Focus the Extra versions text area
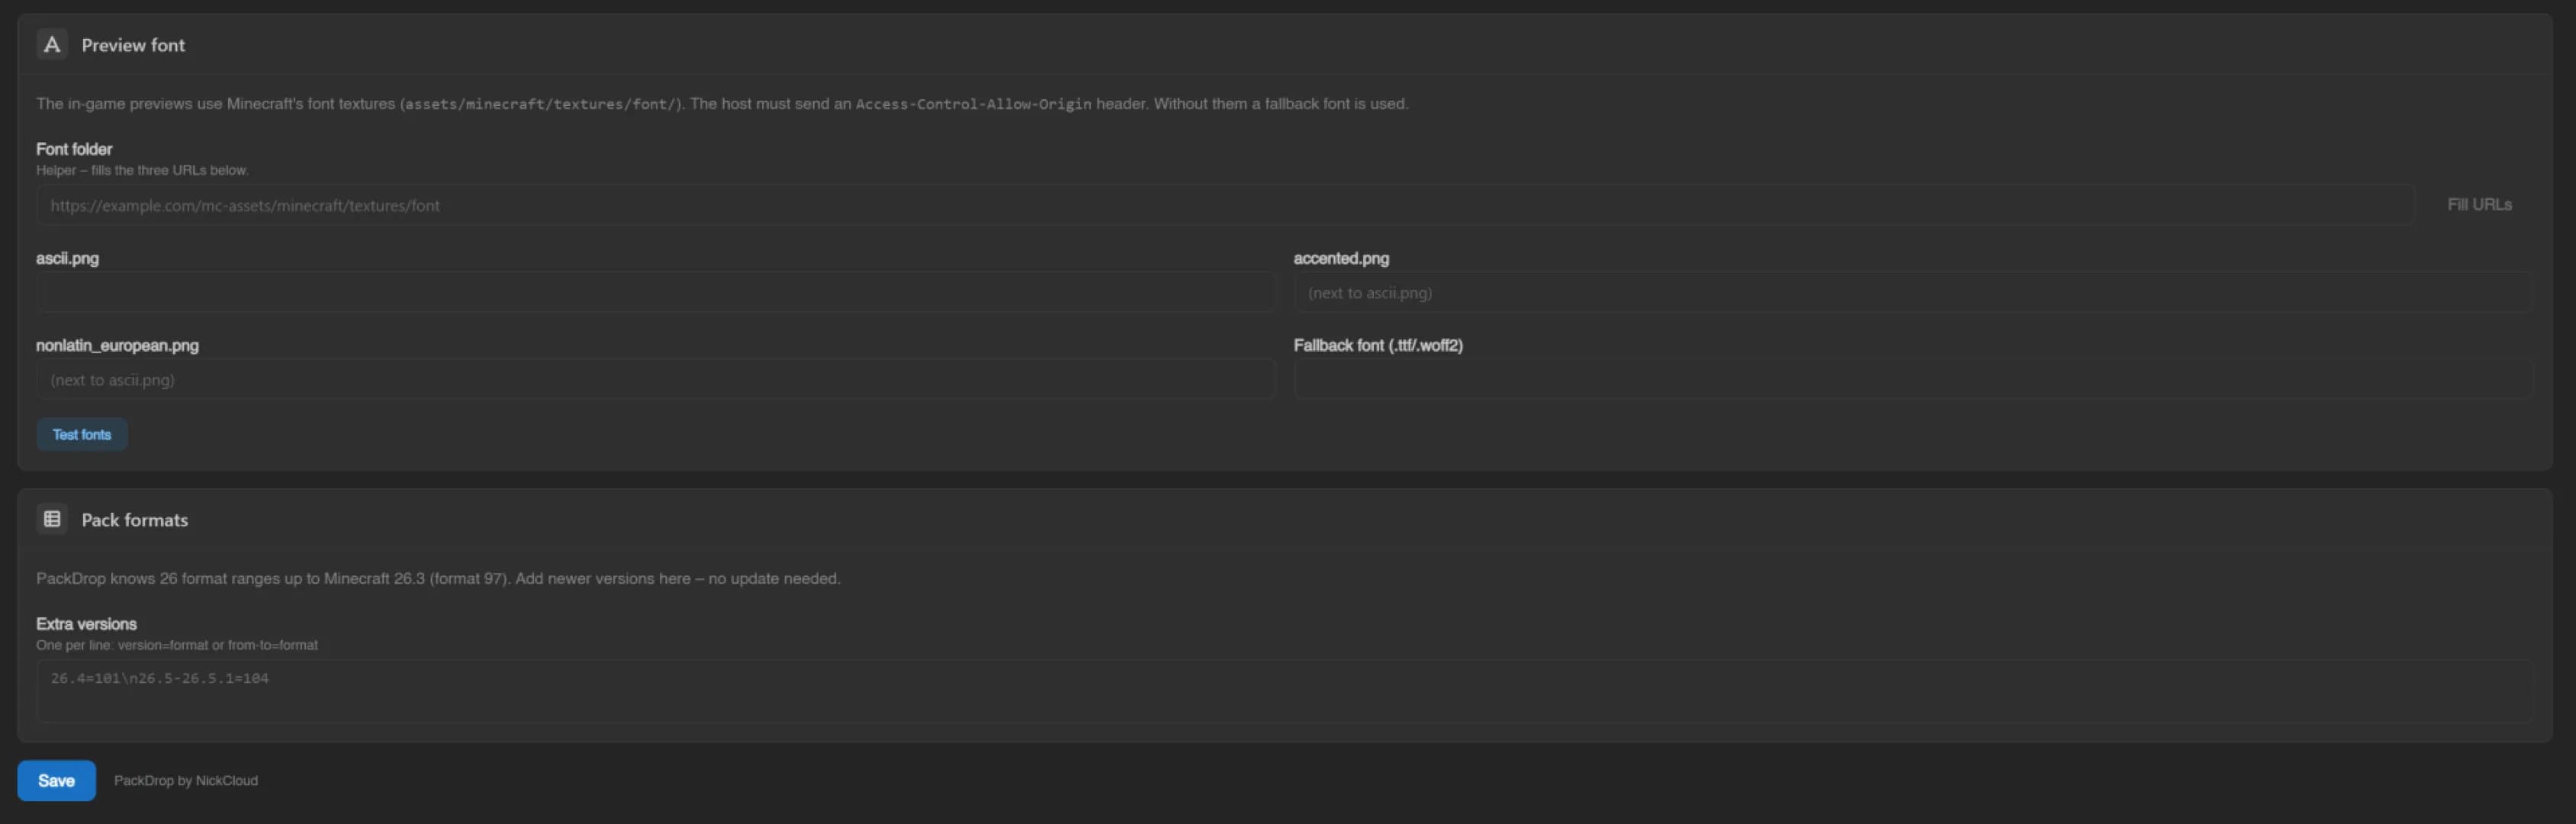This screenshot has width=2576, height=824. [x=1285, y=691]
